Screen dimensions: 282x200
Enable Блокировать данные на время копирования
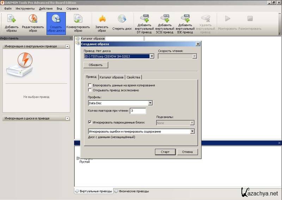90,85
